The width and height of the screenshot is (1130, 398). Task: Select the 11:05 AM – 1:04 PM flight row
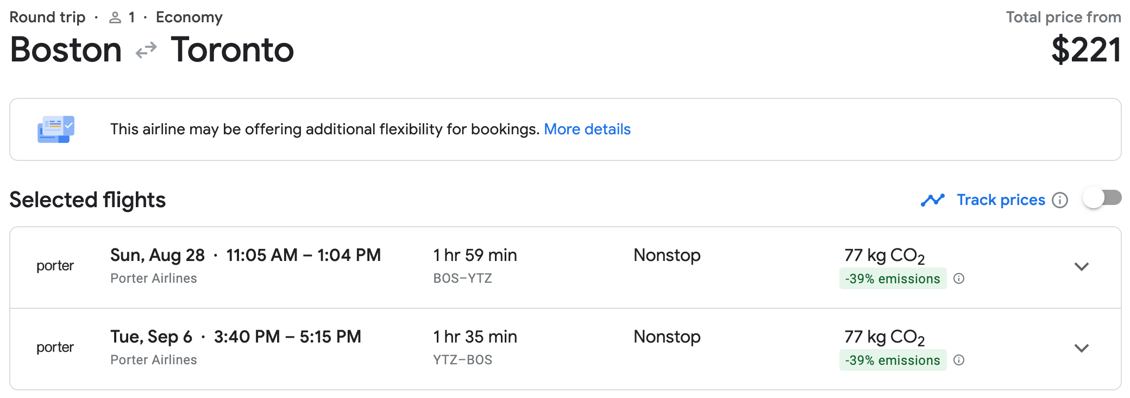coord(303,255)
